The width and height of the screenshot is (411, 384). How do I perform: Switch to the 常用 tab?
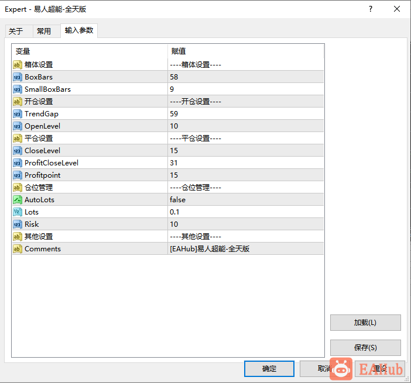[x=47, y=32]
